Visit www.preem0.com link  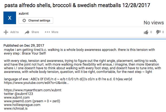pyautogui.click(x=18, y=101)
